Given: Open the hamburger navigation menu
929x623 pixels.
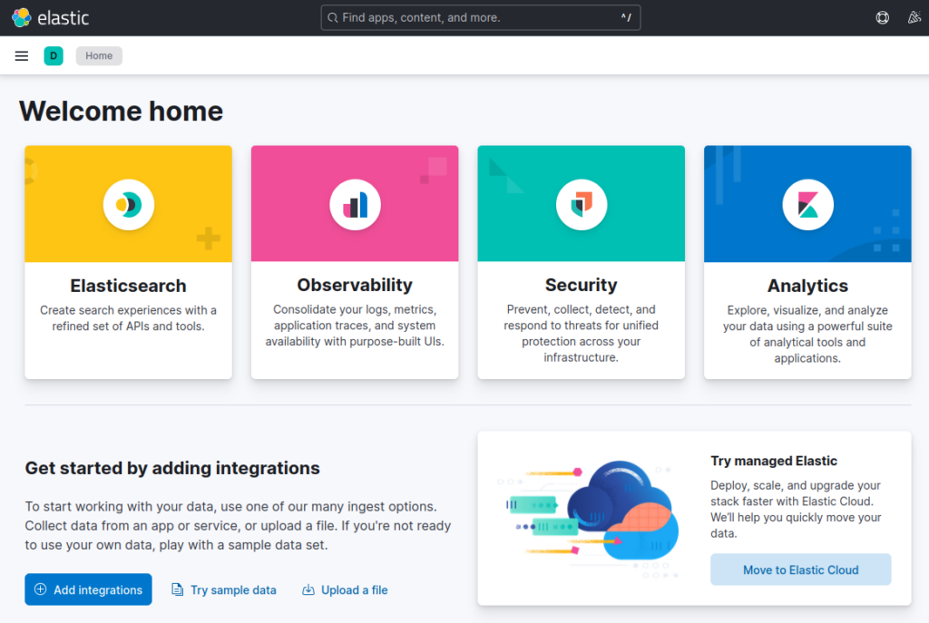Looking at the screenshot, I should coord(22,55).
